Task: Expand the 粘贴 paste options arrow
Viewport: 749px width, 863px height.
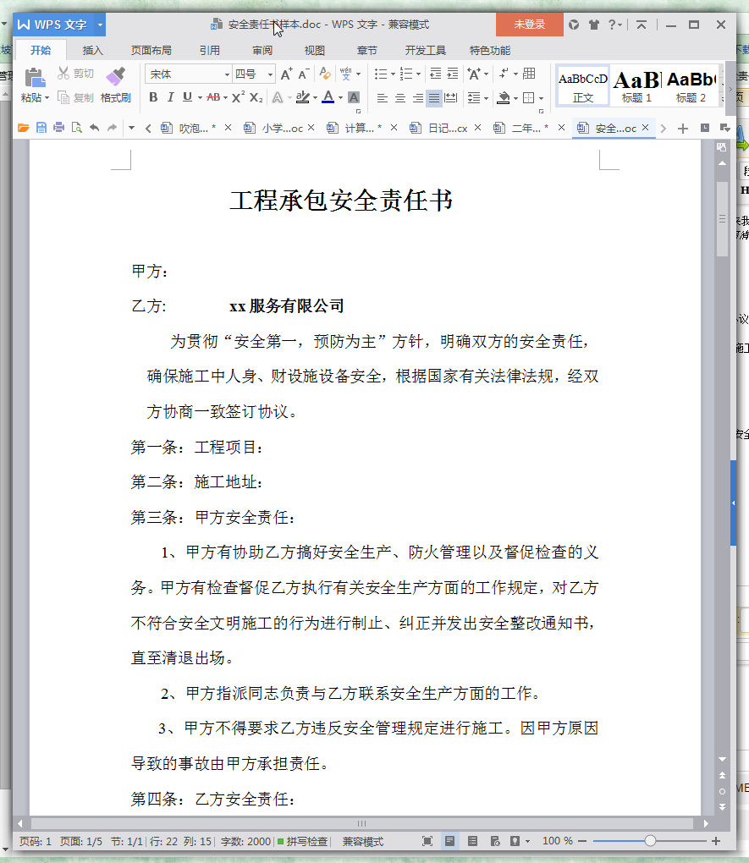Action: pos(47,98)
